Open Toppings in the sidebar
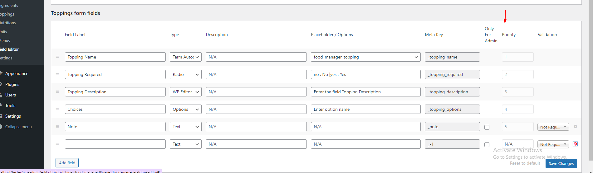The width and height of the screenshot is (593, 173). point(7,14)
